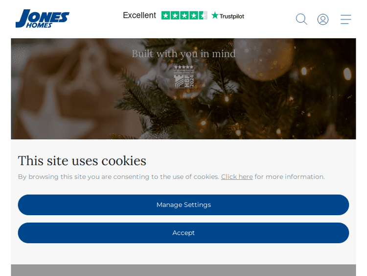The image size is (367, 276).
Task: Click the cookie consent description text
Action: point(171,177)
